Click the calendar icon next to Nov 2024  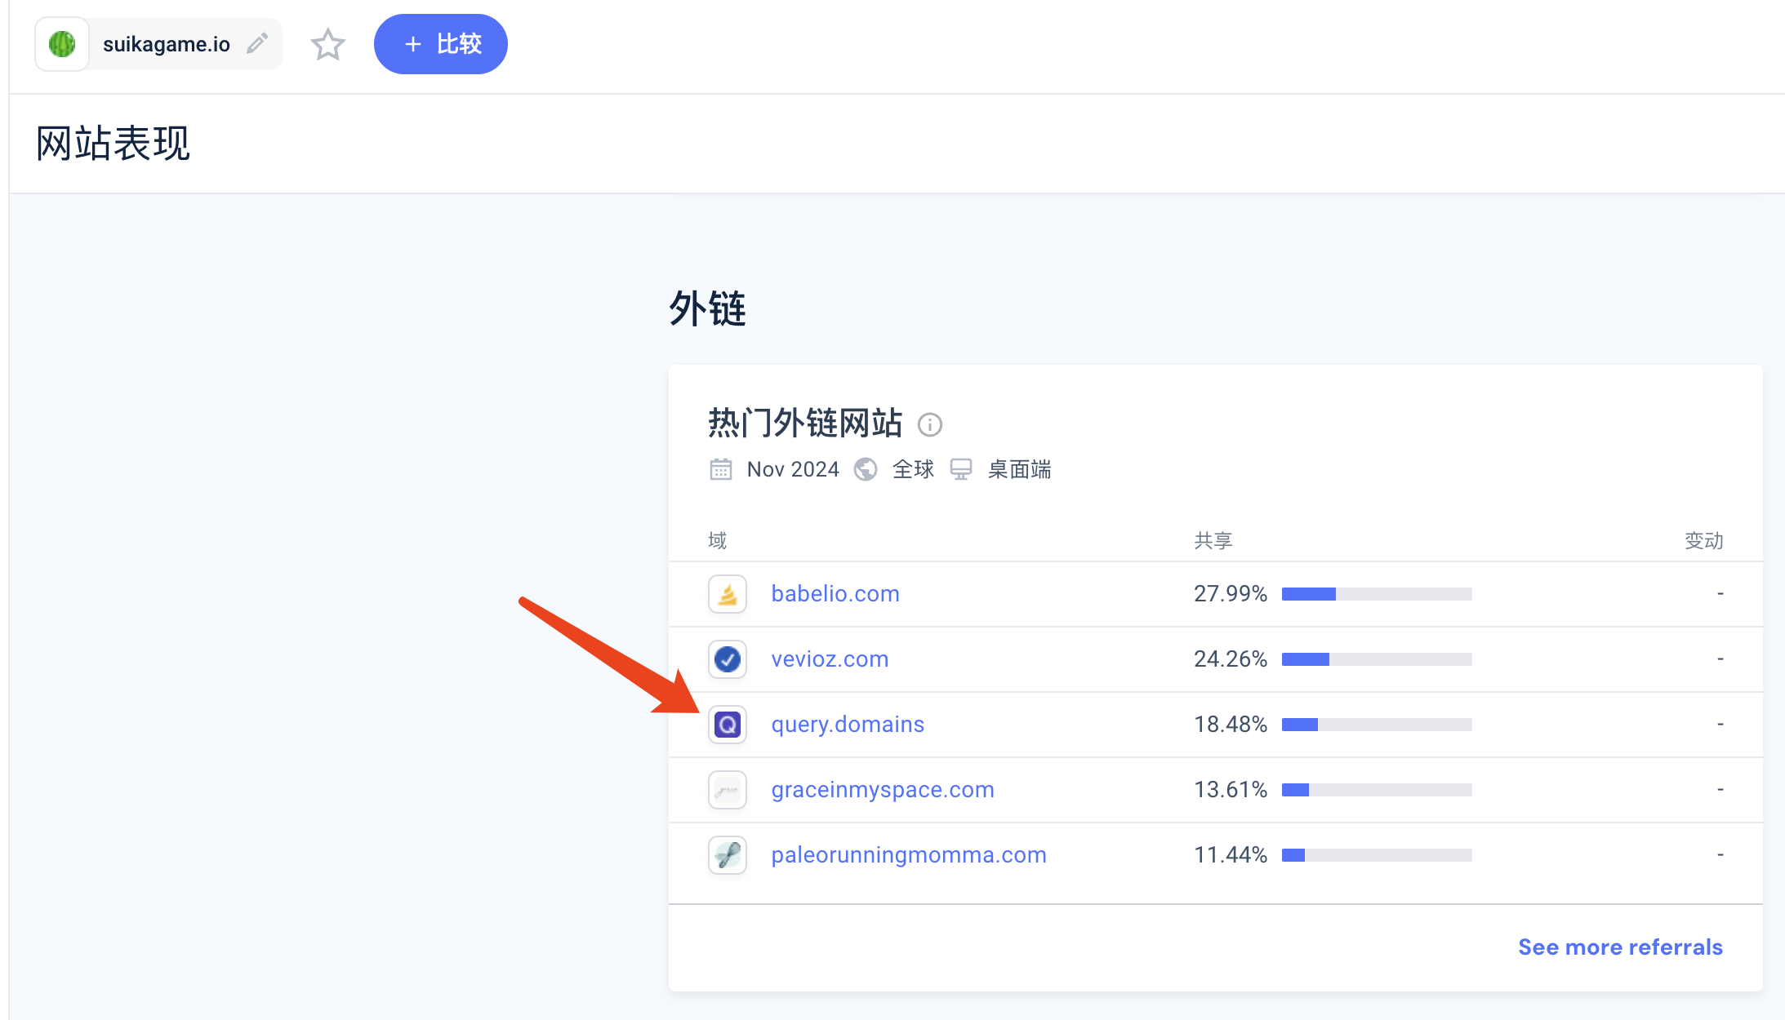(x=721, y=469)
